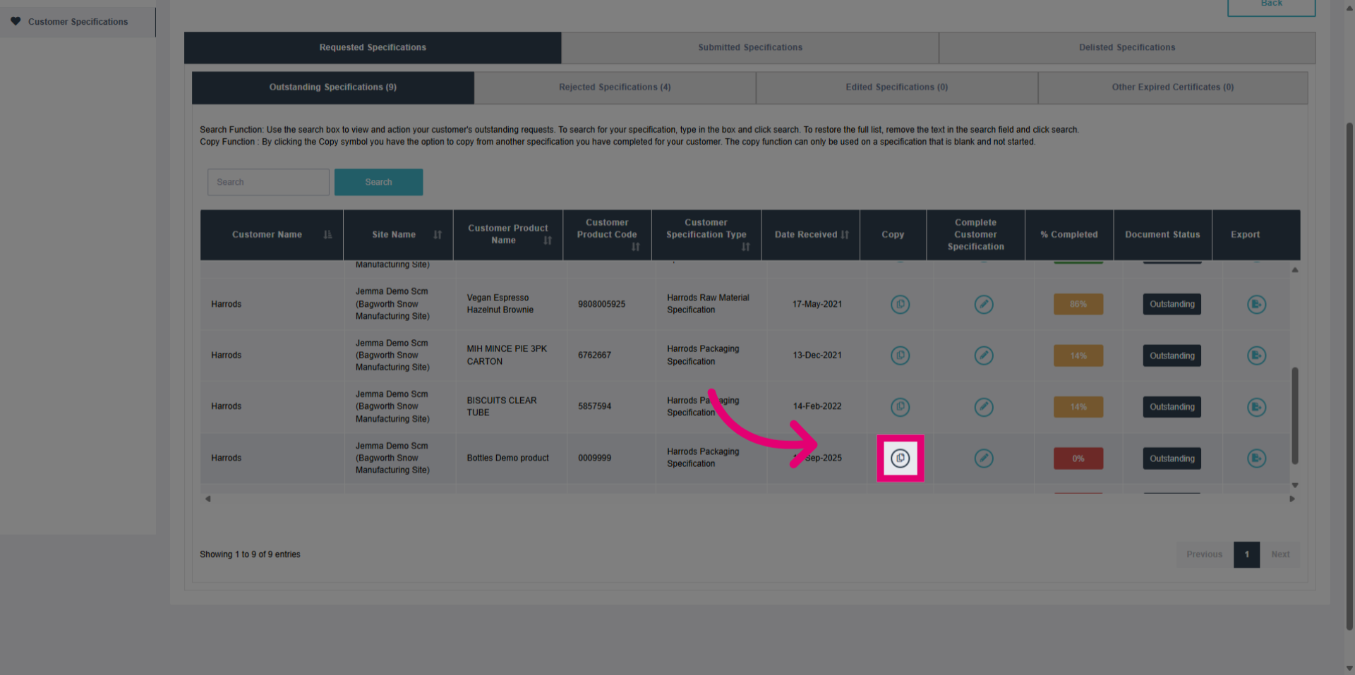Click date 13-Dec-2021
The height and width of the screenshot is (675, 1355).
(x=817, y=355)
